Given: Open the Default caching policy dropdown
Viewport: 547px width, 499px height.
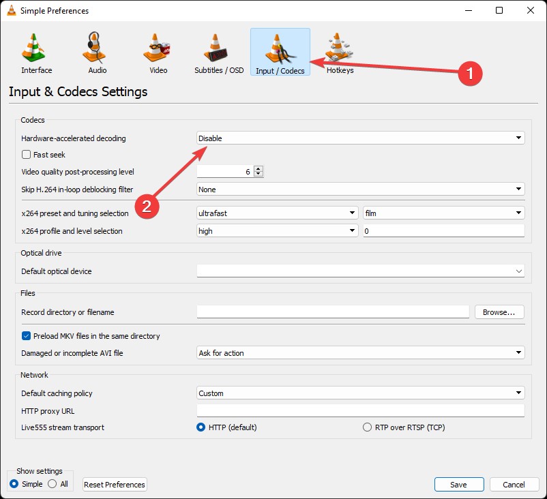Looking at the screenshot, I should tap(360, 393).
